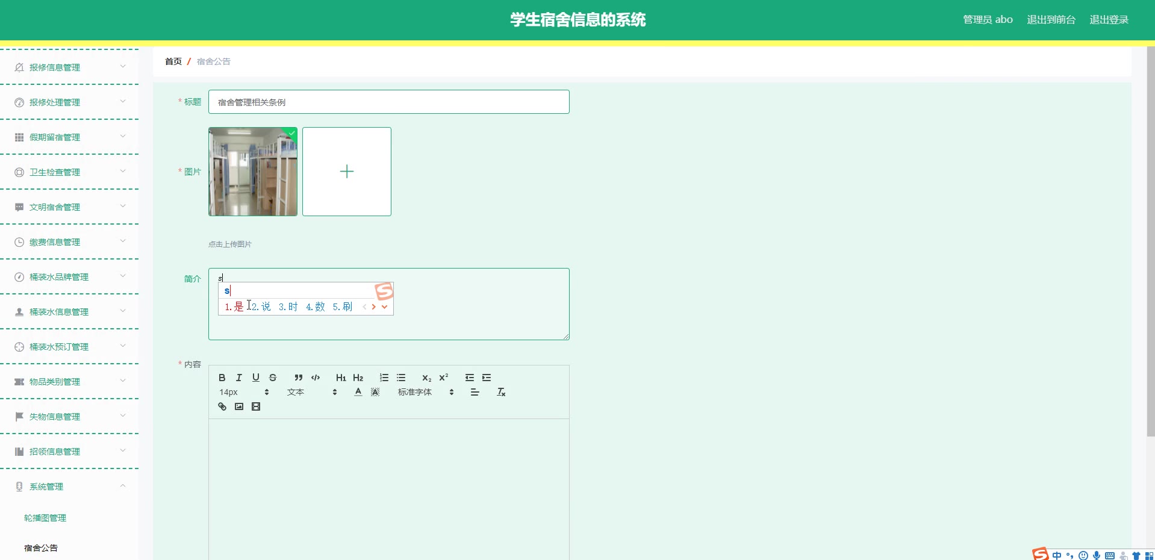Screen dimensions: 1155x560
Task: Decrease indent in the editor
Action: pos(470,378)
